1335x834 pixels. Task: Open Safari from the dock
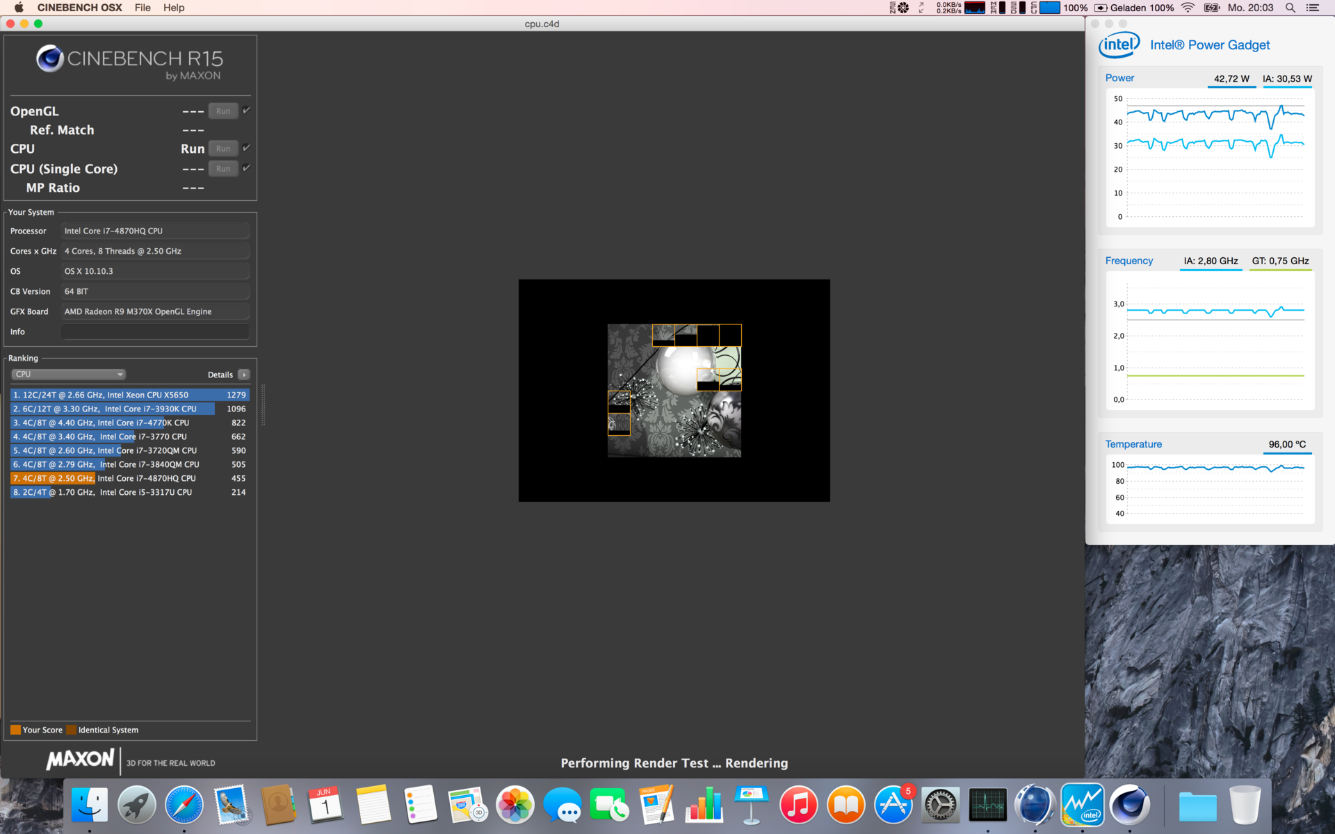click(x=184, y=806)
